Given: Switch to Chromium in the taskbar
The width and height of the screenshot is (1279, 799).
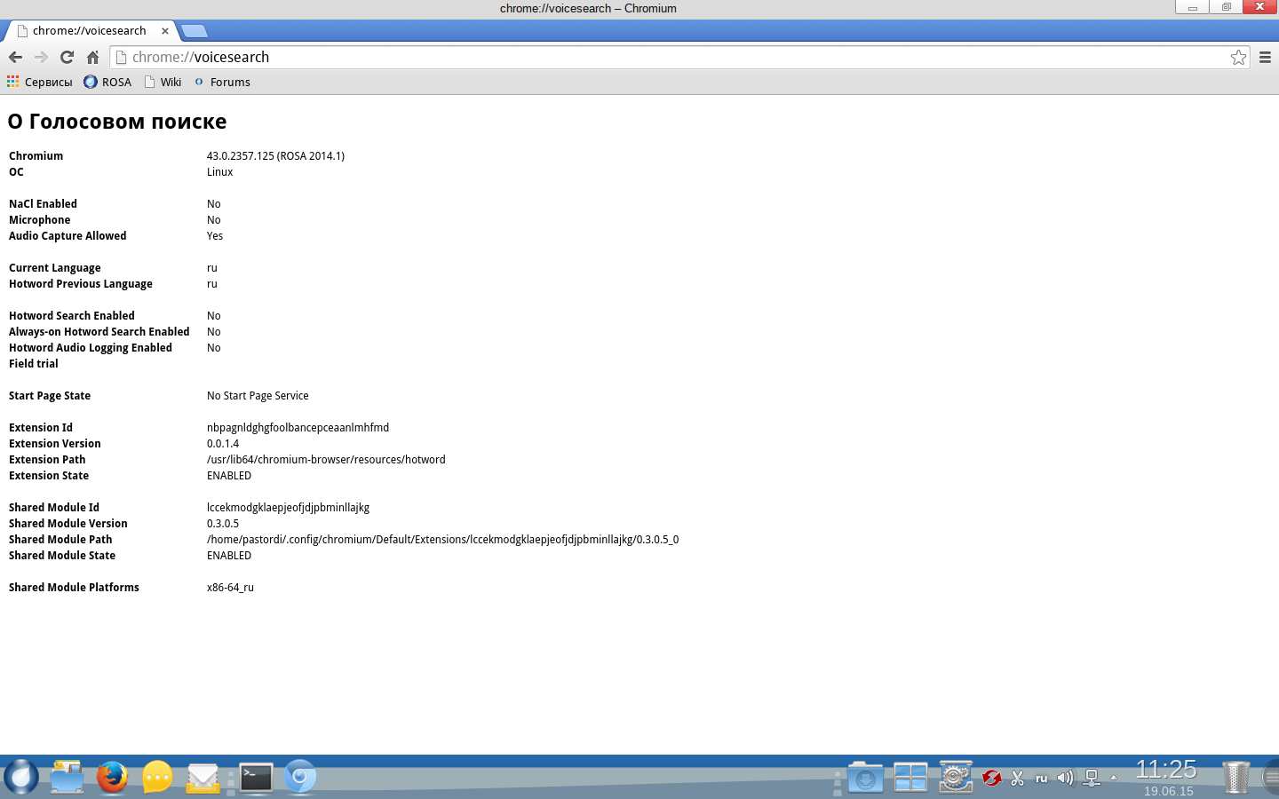Looking at the screenshot, I should (x=300, y=777).
